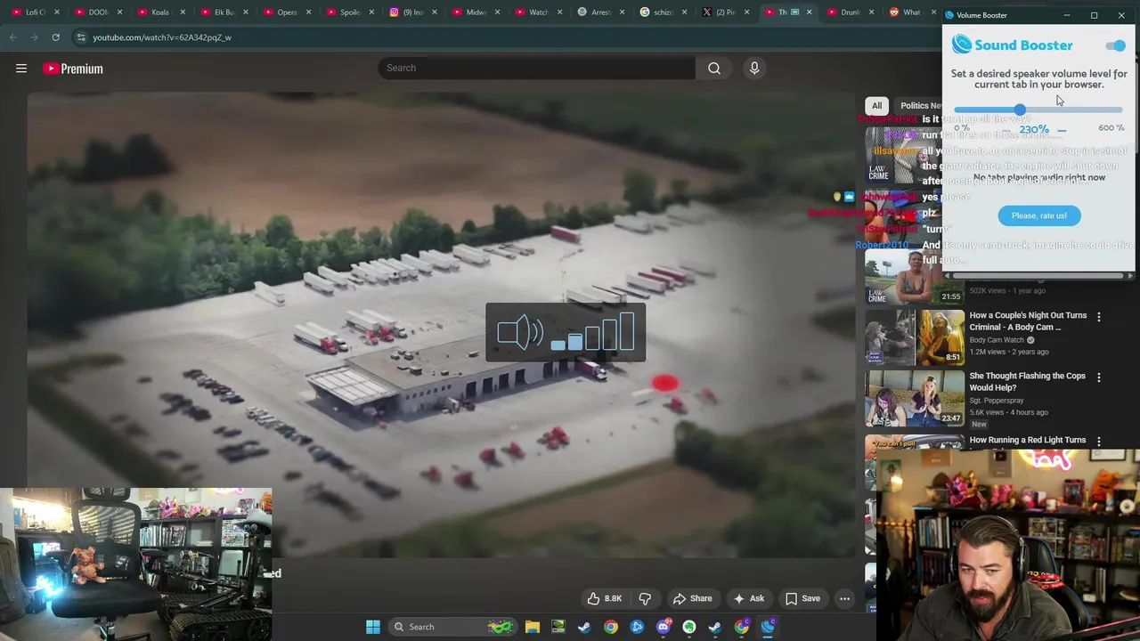Reload the page with refresh icon

tap(55, 37)
